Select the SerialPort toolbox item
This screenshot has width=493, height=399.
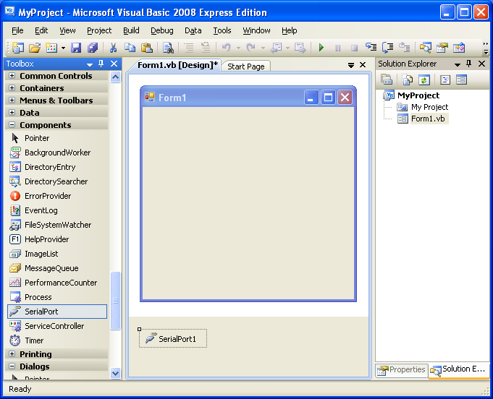pos(57,312)
